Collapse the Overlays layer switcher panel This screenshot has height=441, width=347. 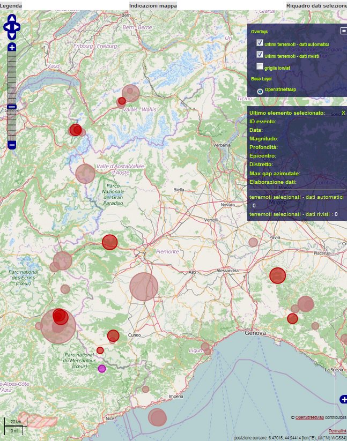pos(343,31)
